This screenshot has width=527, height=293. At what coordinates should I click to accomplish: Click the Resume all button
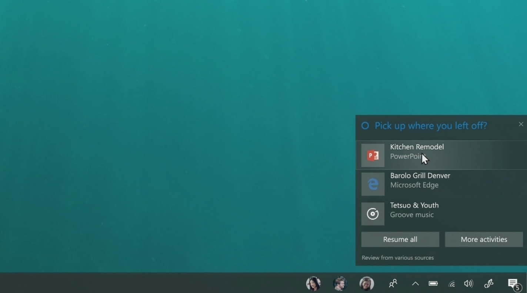[x=400, y=239]
